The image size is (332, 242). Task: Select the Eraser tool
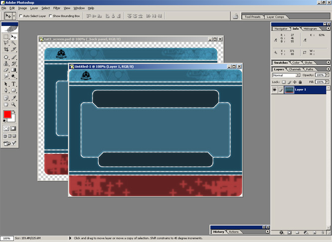6,70
